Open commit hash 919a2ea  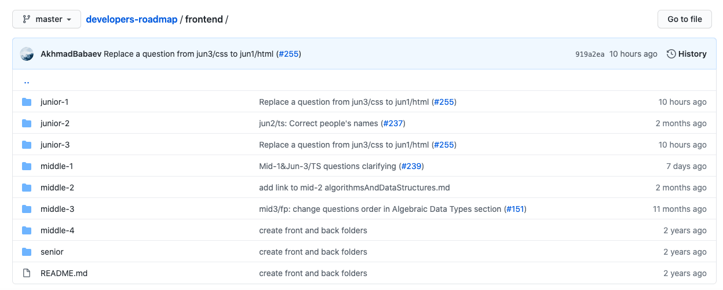[x=589, y=54]
